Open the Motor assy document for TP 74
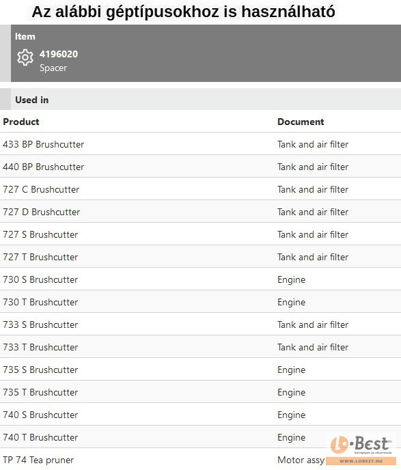 301,460
